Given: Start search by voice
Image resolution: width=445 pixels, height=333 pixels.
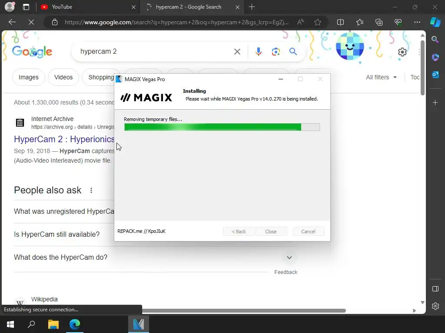Looking at the screenshot, I should pyautogui.click(x=258, y=52).
